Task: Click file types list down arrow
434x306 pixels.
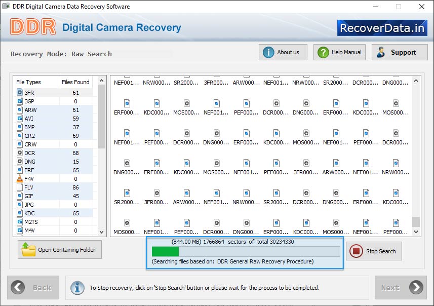Action: pos(102,232)
